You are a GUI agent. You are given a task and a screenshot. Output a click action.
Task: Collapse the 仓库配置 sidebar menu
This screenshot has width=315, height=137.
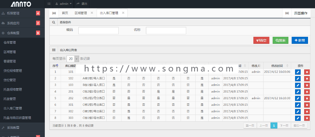tap(22, 33)
